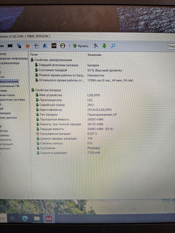
Task: Open preferences with the wrench-hammer icon
Action: (96, 46)
